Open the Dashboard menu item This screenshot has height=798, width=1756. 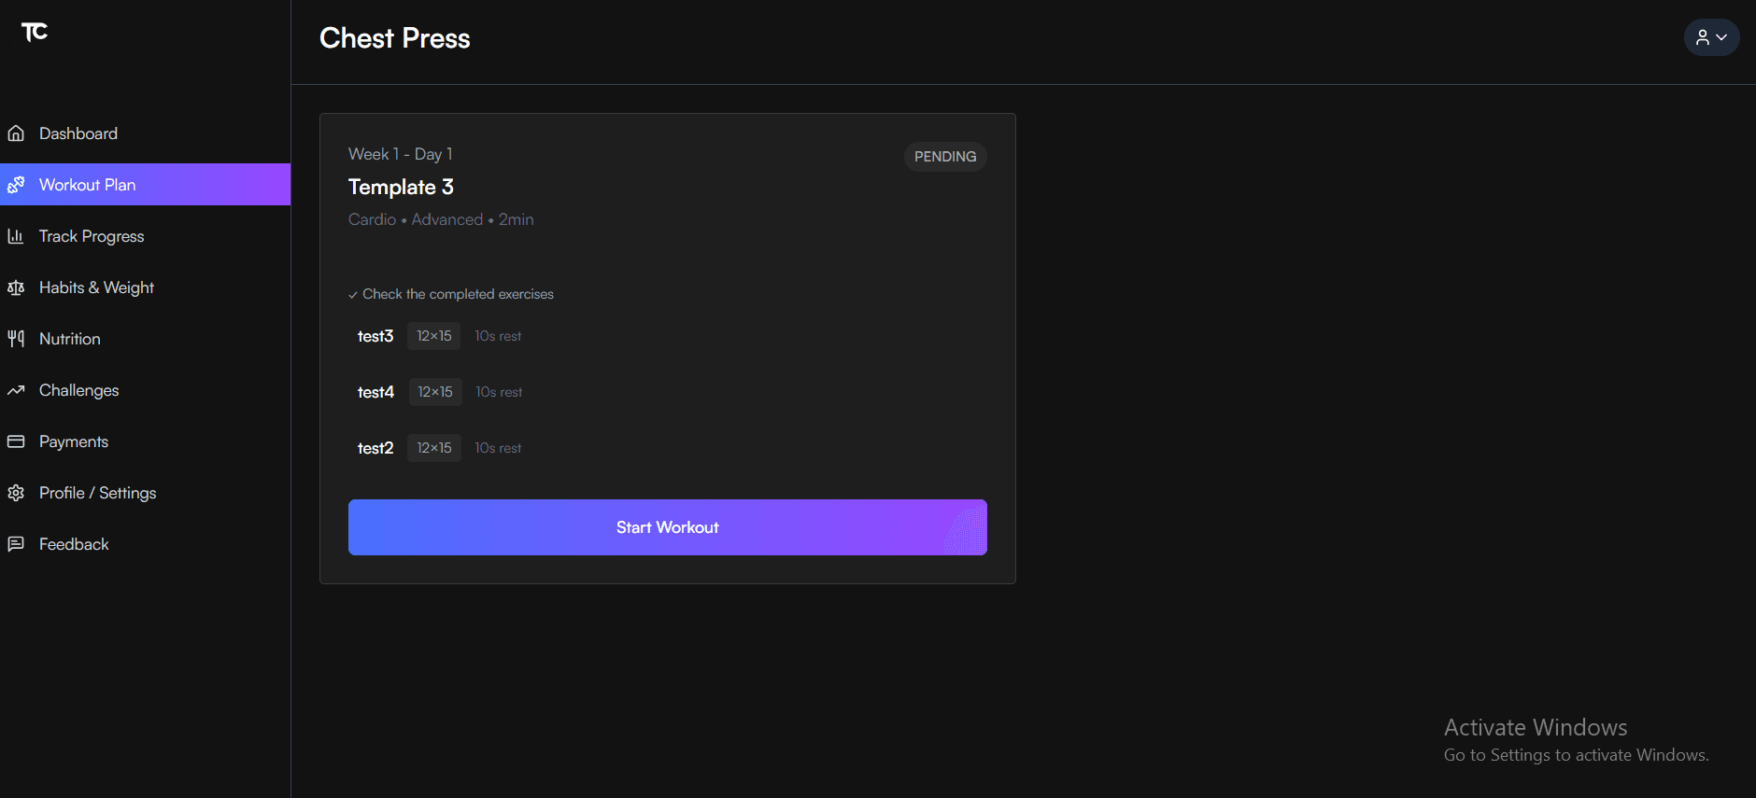coord(78,133)
